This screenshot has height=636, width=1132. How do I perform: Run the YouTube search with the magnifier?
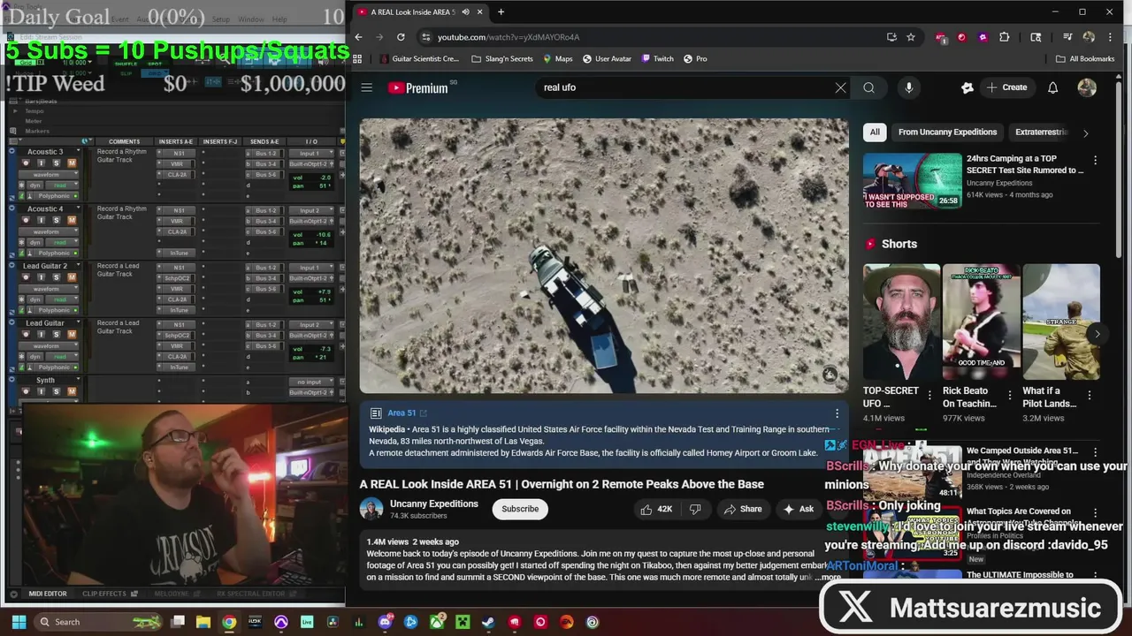coord(868,87)
